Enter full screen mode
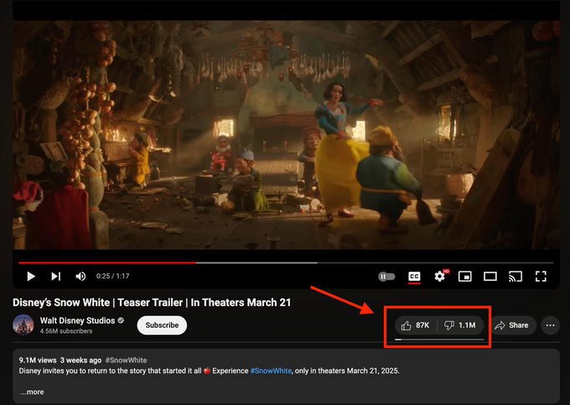Screen dimensions: 570x405 tap(541, 277)
